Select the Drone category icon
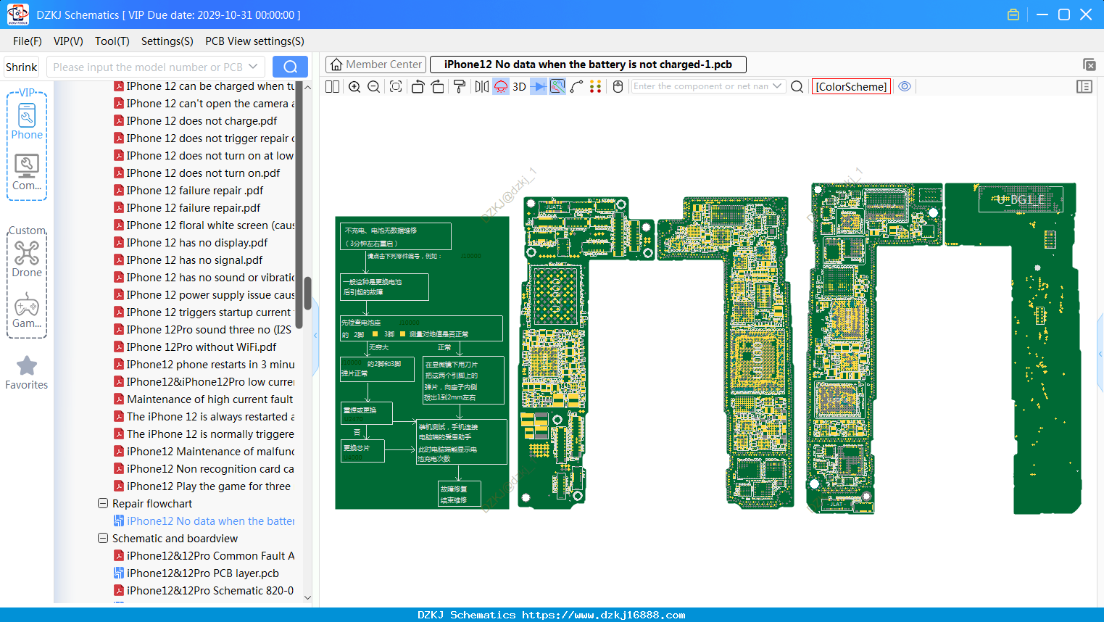The image size is (1104, 622). click(27, 259)
